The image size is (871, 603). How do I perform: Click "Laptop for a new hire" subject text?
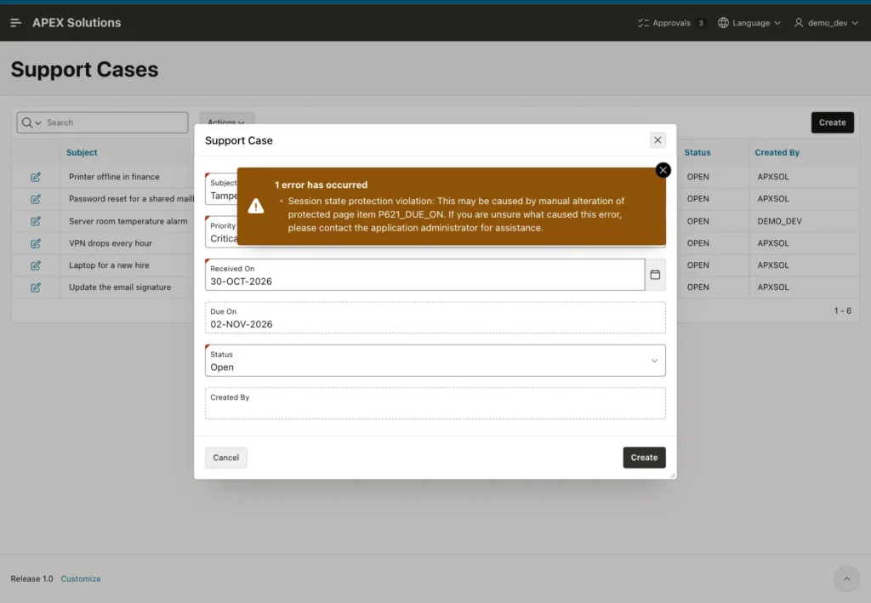(x=109, y=265)
